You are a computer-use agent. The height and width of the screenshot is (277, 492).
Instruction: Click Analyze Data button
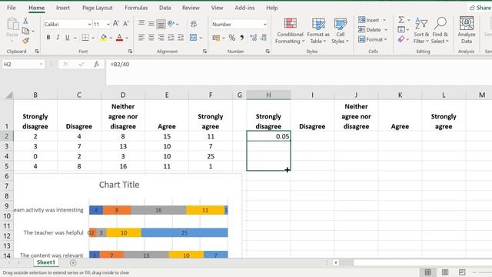click(467, 30)
